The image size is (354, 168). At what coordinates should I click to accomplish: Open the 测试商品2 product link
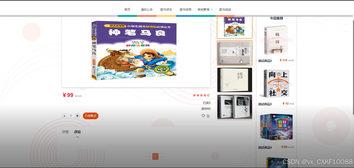tap(265, 61)
